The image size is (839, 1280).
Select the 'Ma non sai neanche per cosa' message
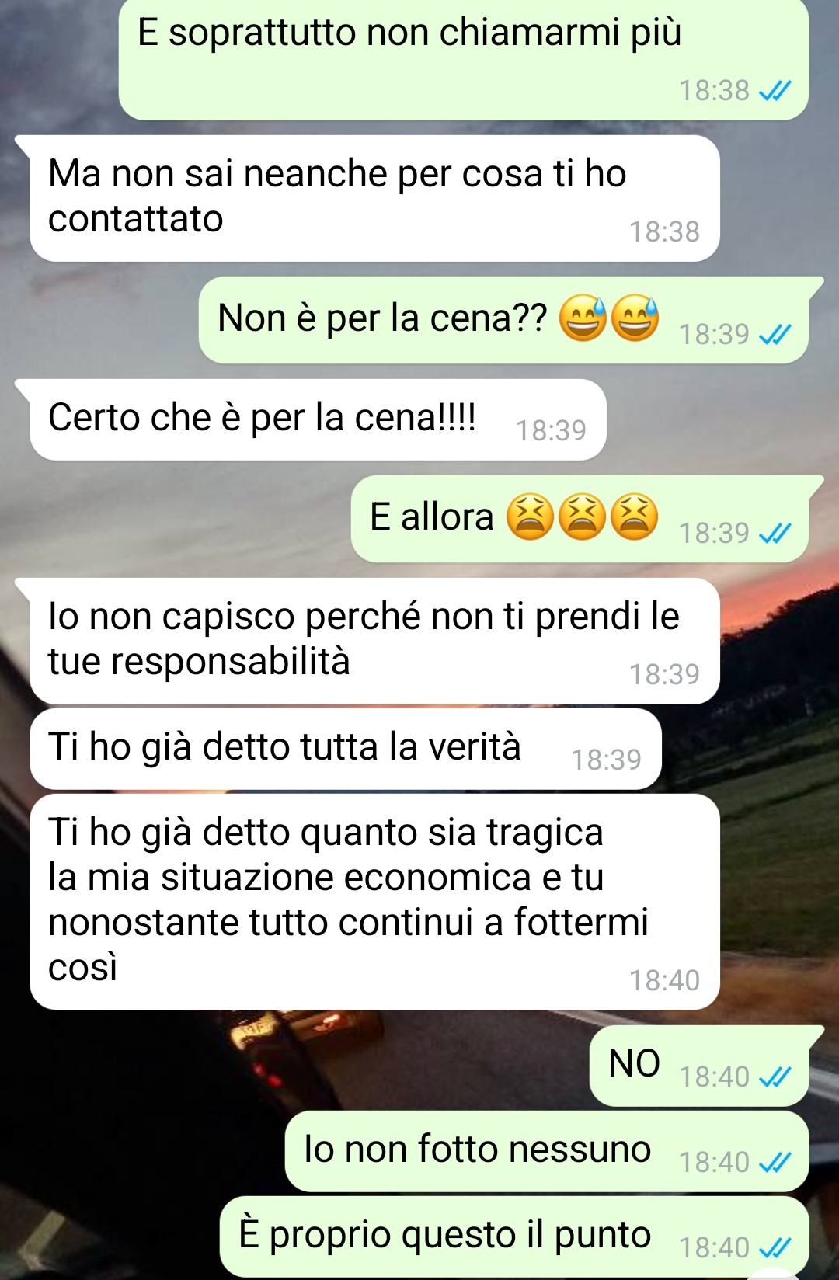(x=374, y=198)
